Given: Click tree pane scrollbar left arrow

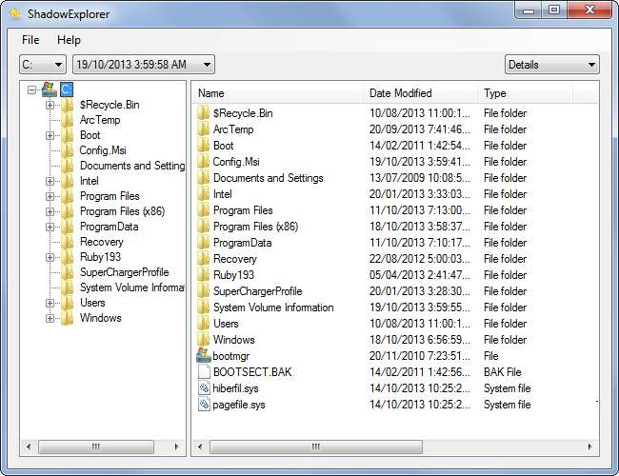Looking at the screenshot, I should coord(29,446).
